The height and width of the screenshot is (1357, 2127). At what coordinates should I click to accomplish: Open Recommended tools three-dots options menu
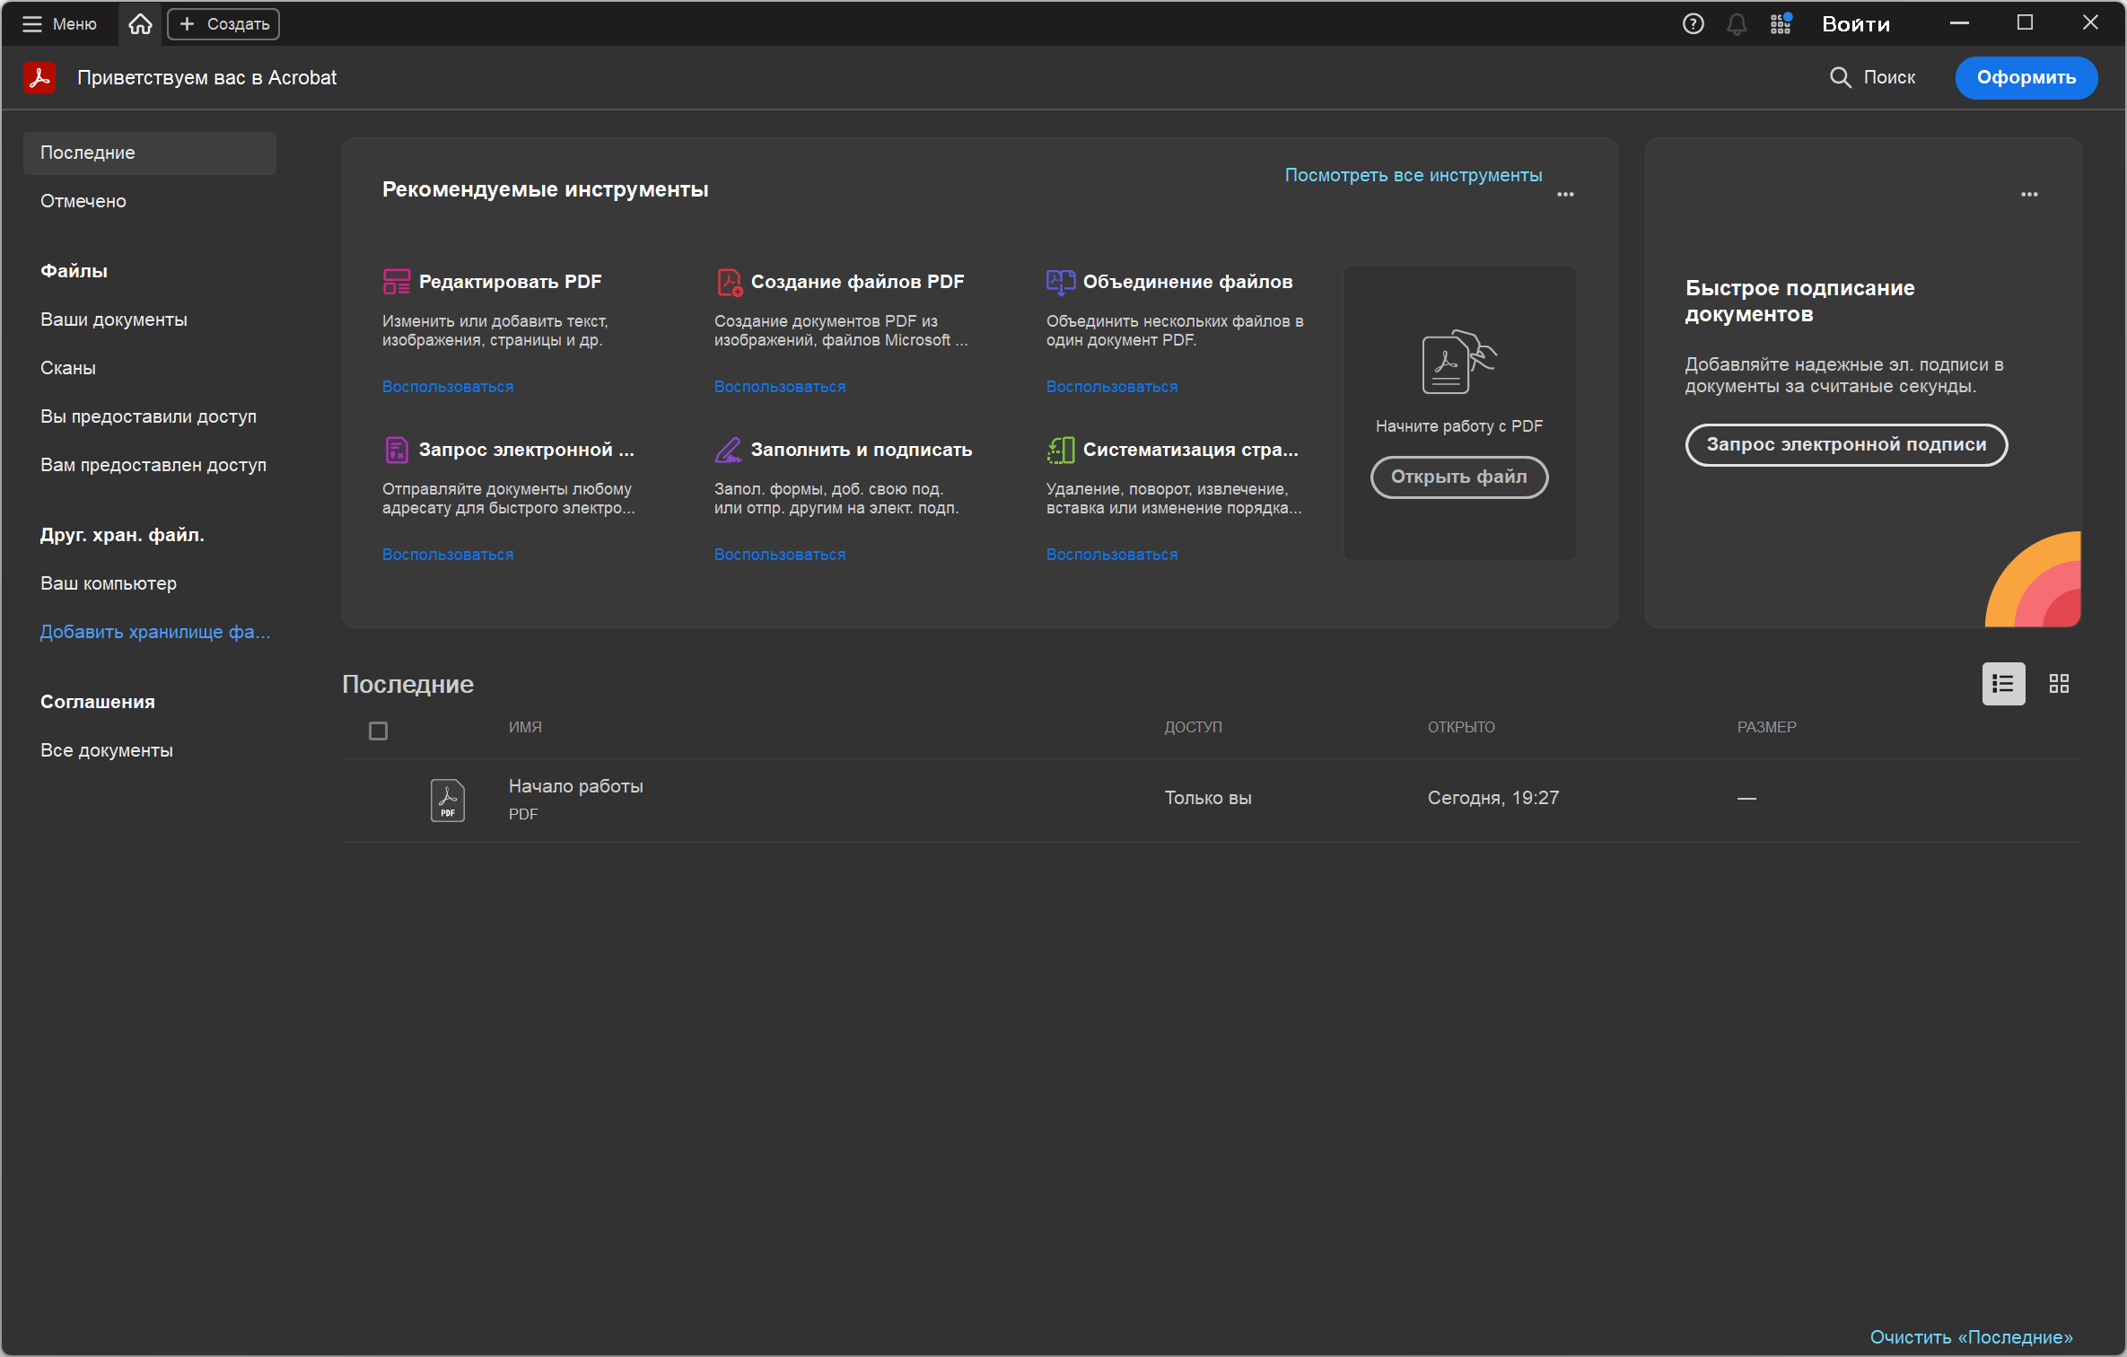coord(1565,194)
